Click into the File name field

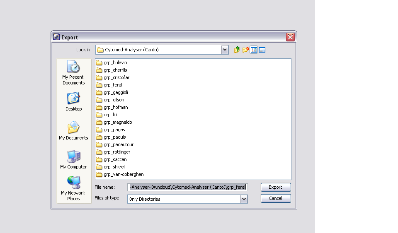click(x=187, y=187)
